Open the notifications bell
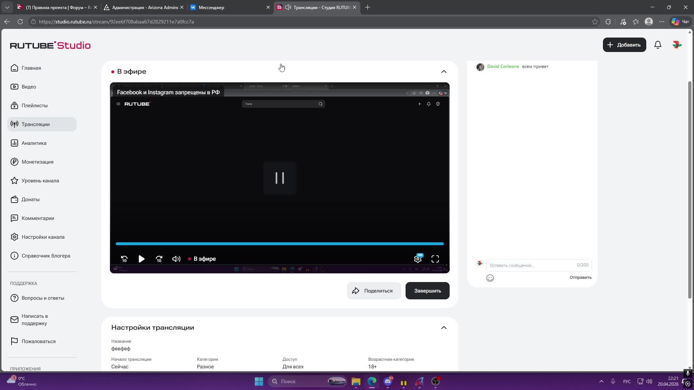The image size is (694, 390). click(x=658, y=45)
